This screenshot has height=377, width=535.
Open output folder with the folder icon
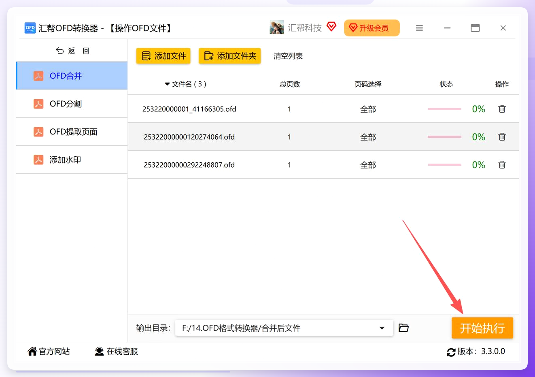point(403,328)
